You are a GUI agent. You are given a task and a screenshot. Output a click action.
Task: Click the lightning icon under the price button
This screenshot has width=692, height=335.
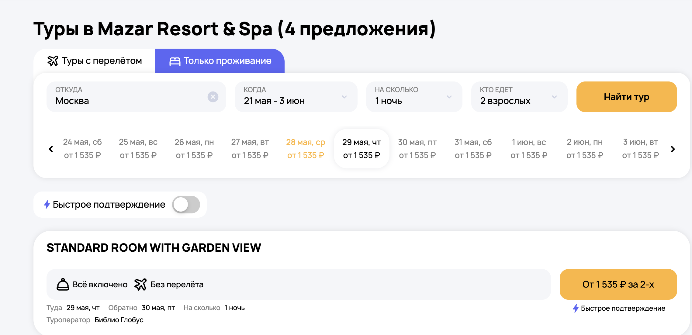click(x=576, y=308)
